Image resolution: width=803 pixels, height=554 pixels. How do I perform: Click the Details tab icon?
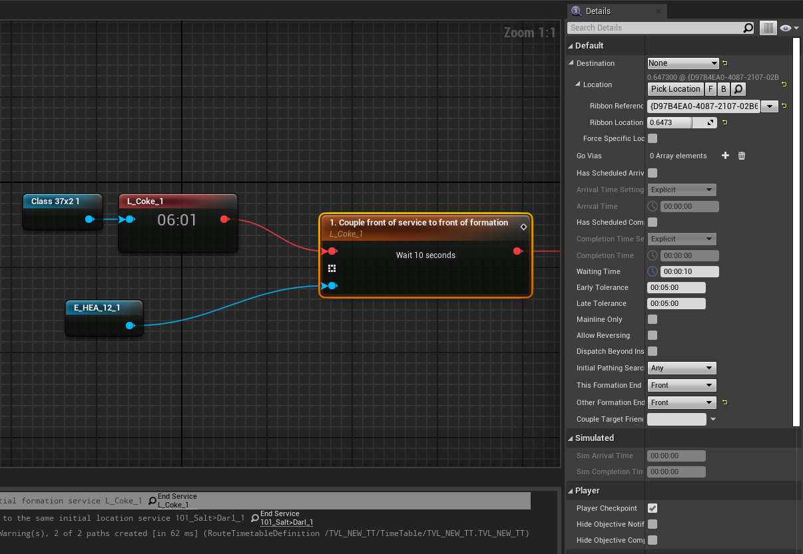click(x=576, y=11)
